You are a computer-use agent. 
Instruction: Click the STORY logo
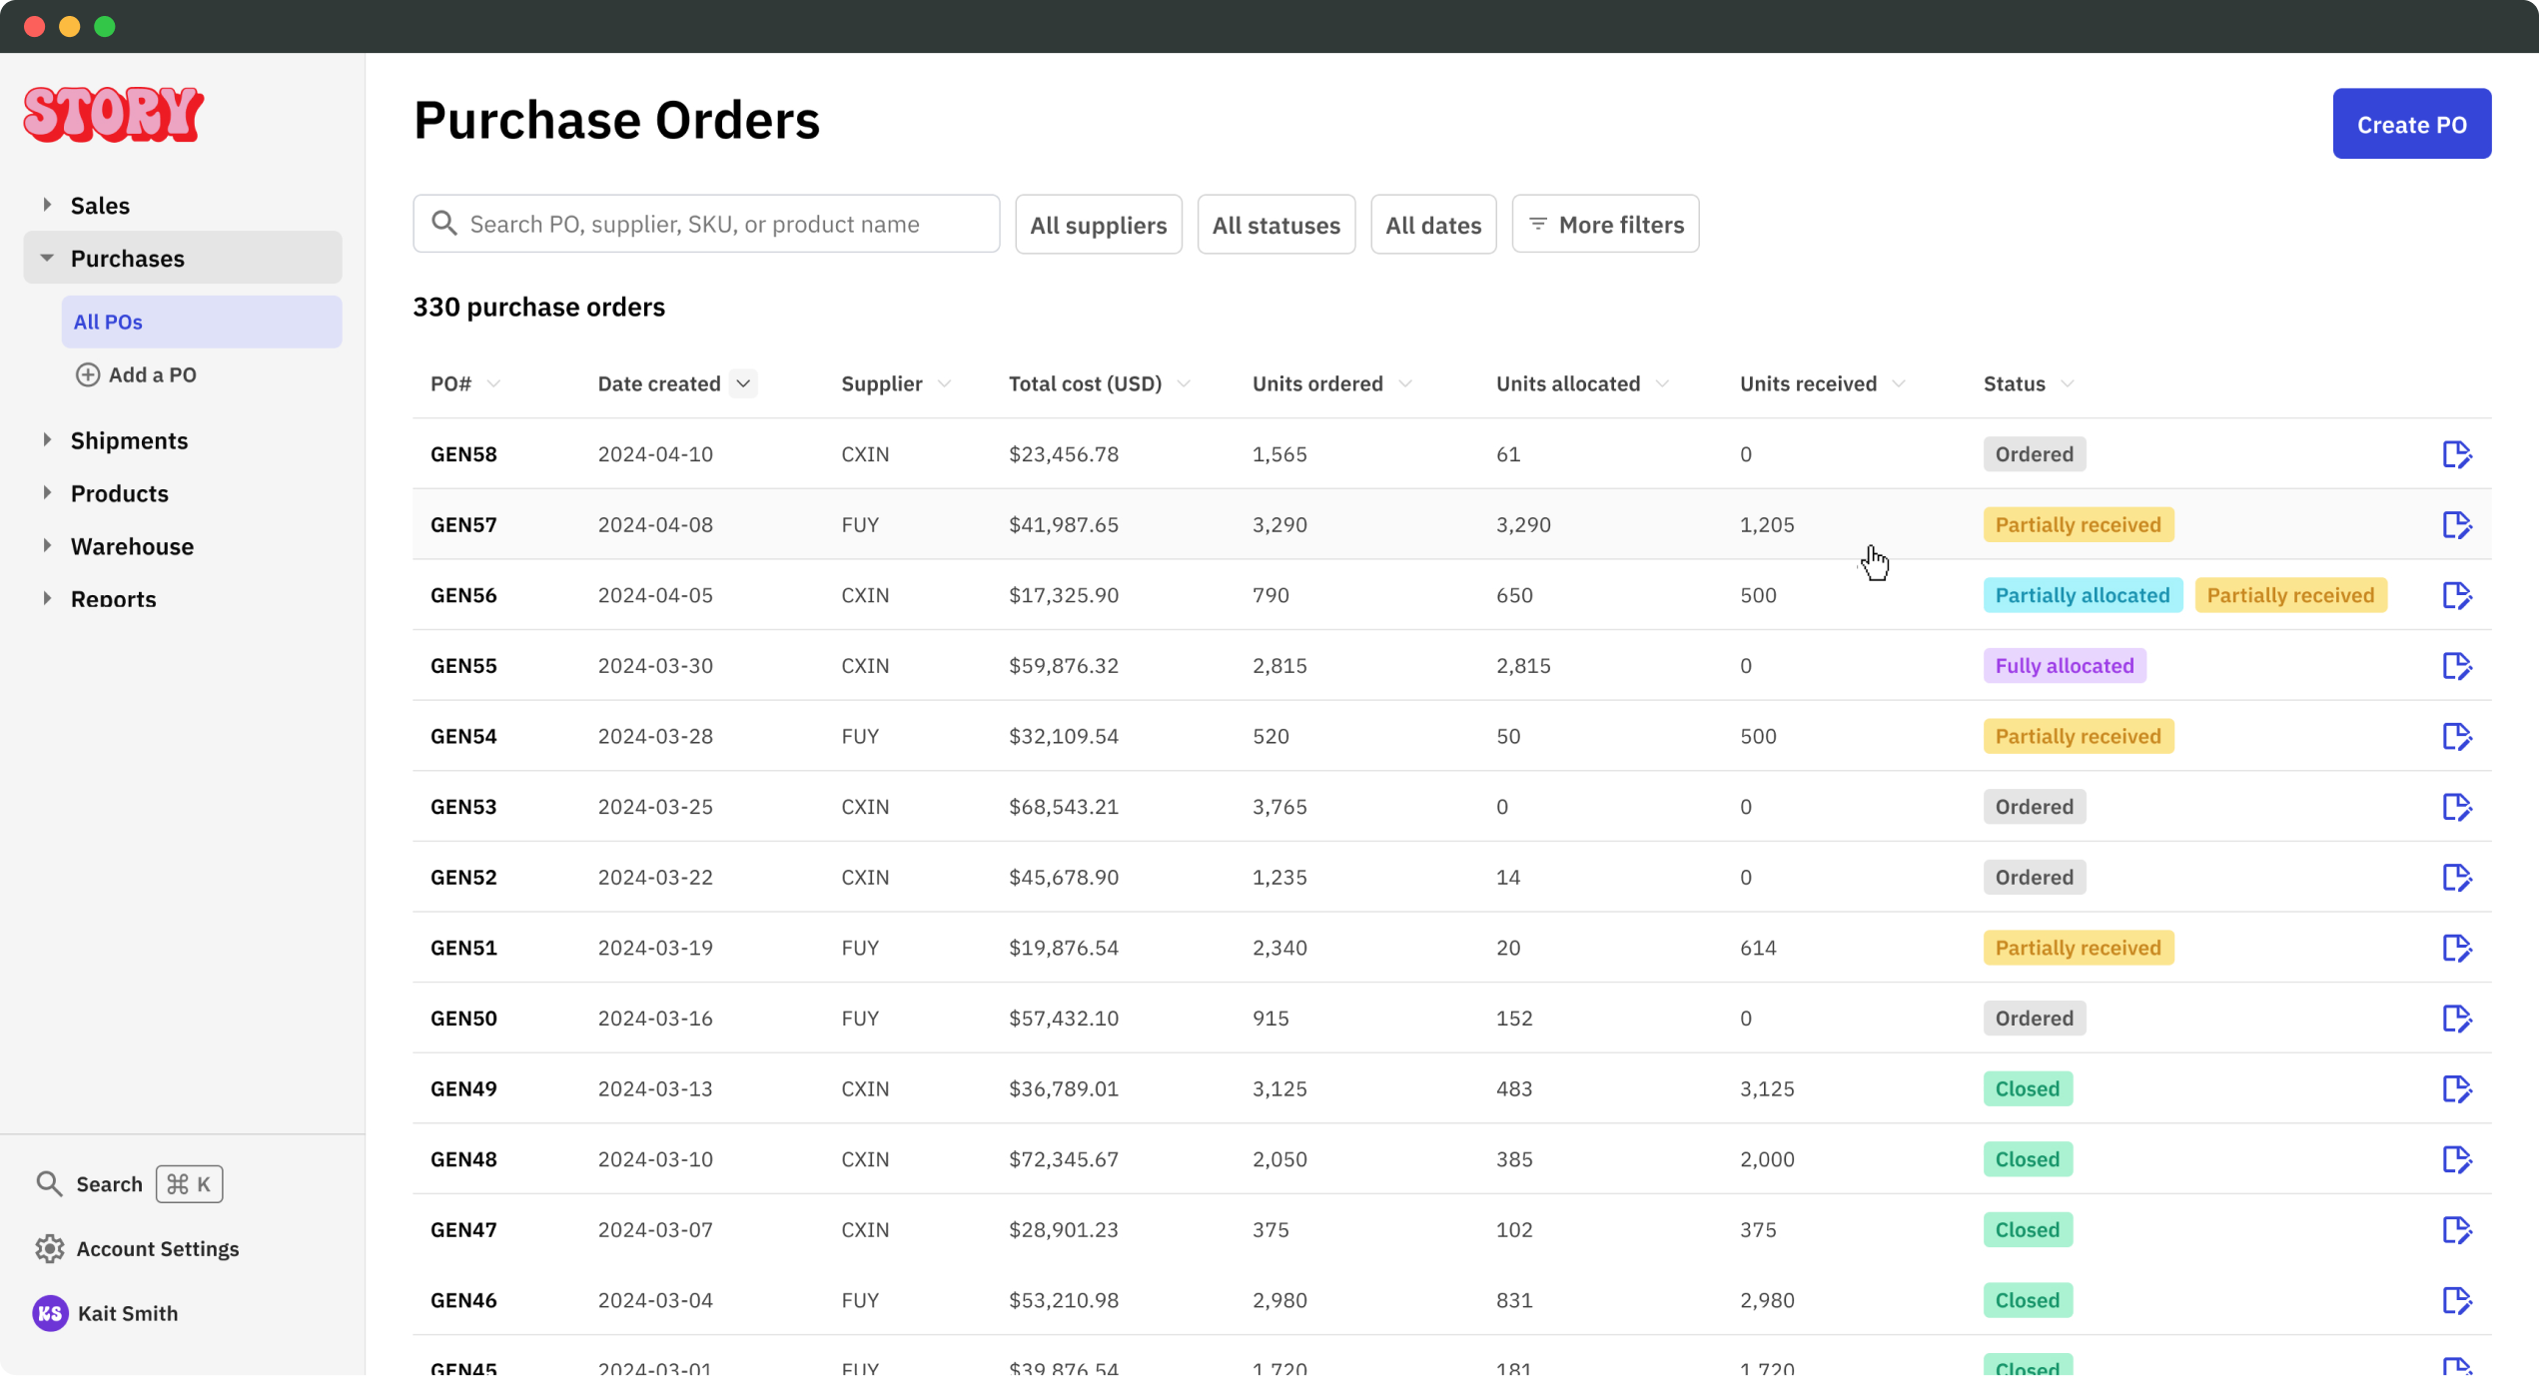114,114
